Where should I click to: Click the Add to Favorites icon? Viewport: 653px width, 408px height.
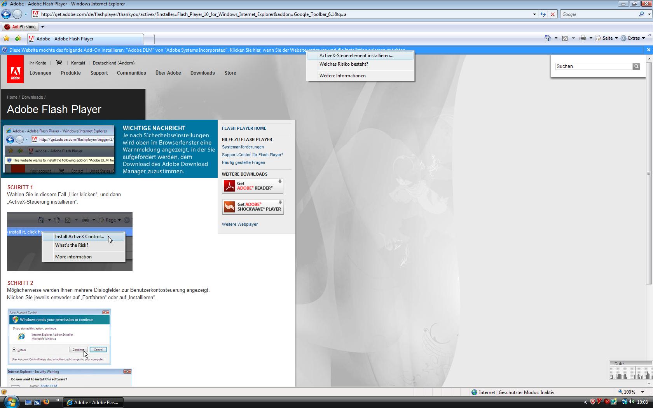pyautogui.click(x=18, y=38)
